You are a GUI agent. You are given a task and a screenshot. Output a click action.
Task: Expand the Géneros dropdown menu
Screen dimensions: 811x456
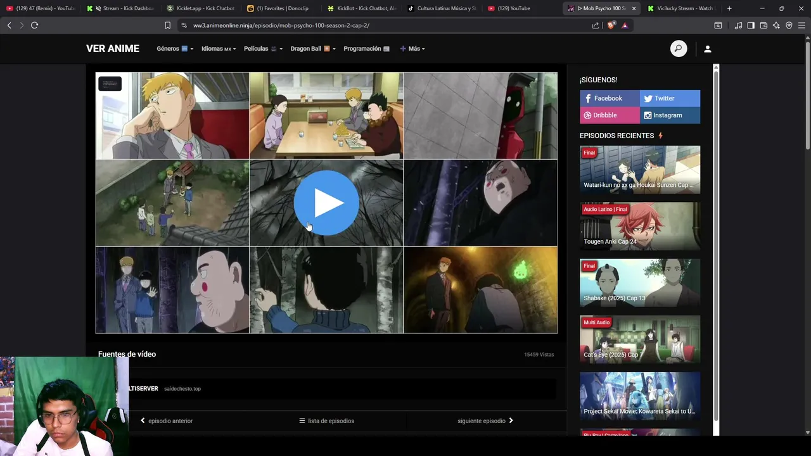(x=174, y=49)
